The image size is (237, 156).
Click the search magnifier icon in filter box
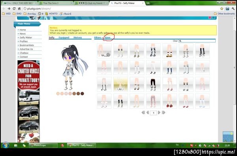(181, 41)
